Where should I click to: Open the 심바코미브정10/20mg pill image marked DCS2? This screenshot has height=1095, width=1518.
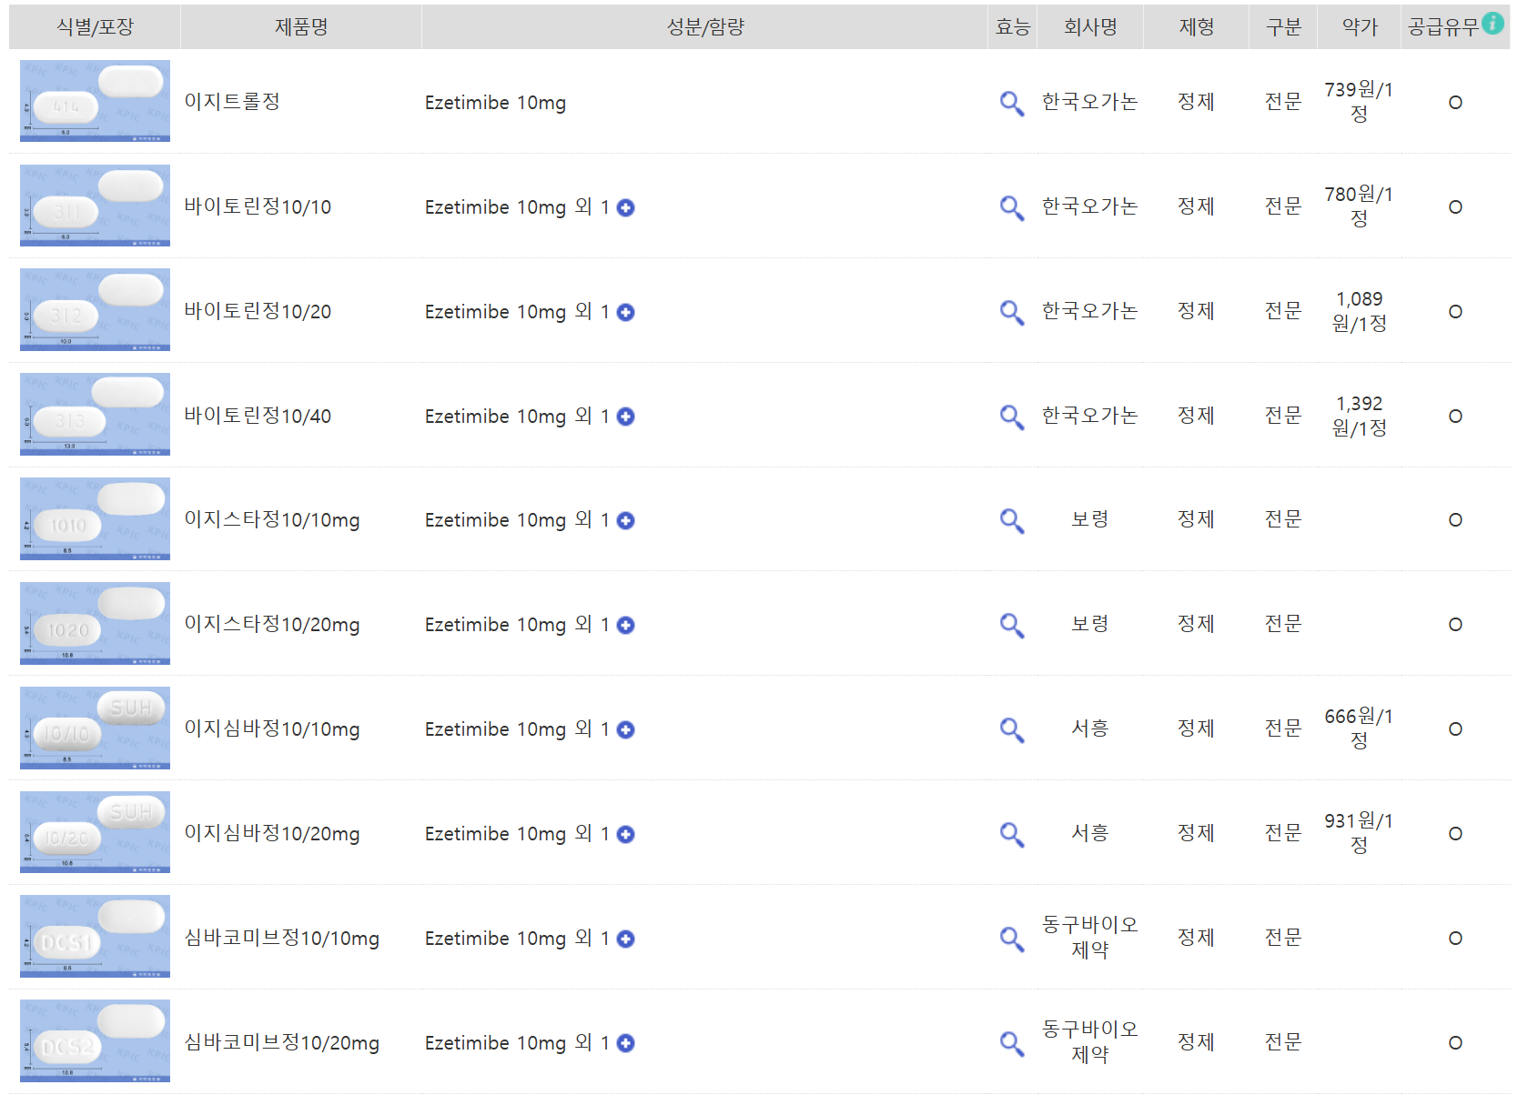coord(95,1040)
